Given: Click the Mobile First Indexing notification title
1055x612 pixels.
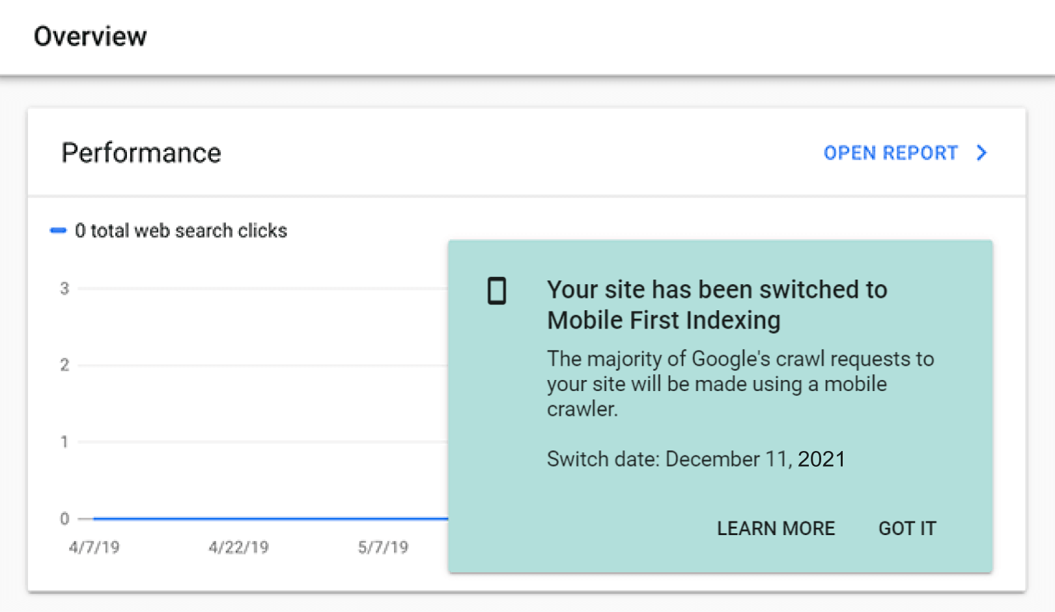Looking at the screenshot, I should coord(716,305).
